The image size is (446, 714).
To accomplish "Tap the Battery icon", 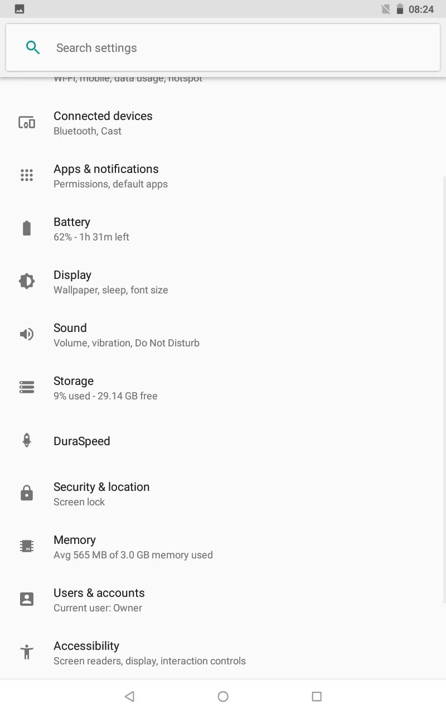I will pos(27,228).
